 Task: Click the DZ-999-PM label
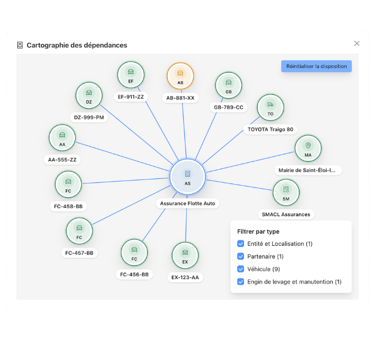[x=89, y=117]
